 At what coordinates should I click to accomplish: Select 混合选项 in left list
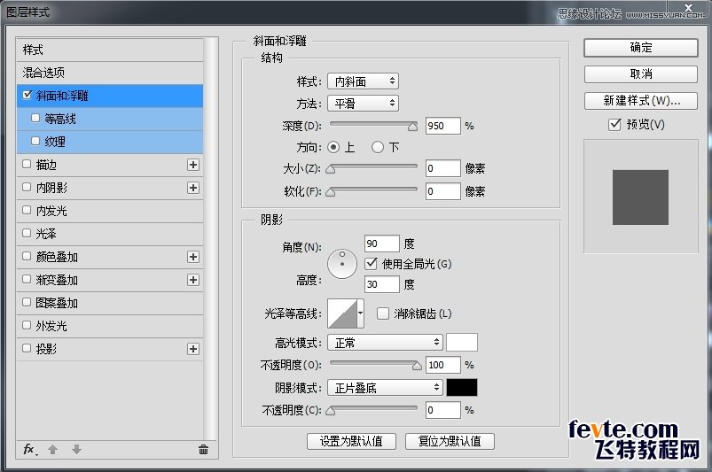pos(110,73)
